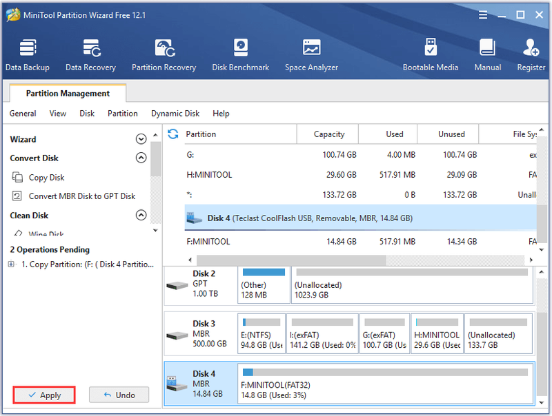Expand the Wizard section
552x416 pixels.
[141, 139]
